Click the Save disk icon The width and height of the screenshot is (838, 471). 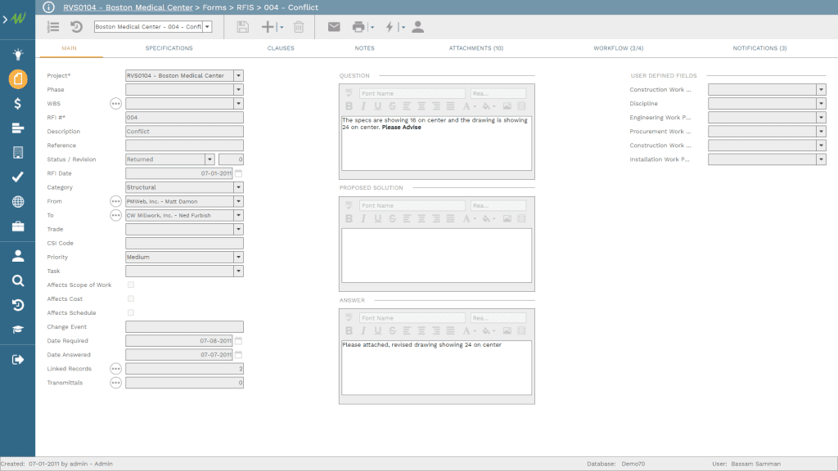click(242, 27)
